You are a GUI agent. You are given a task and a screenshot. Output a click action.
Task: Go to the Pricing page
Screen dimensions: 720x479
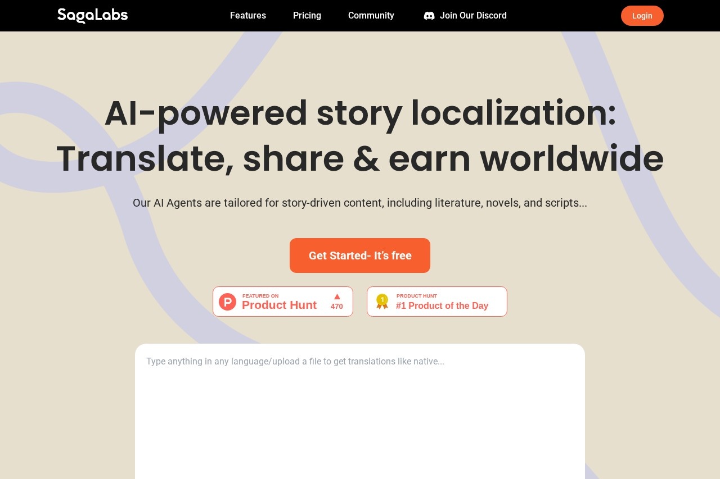[x=307, y=16]
